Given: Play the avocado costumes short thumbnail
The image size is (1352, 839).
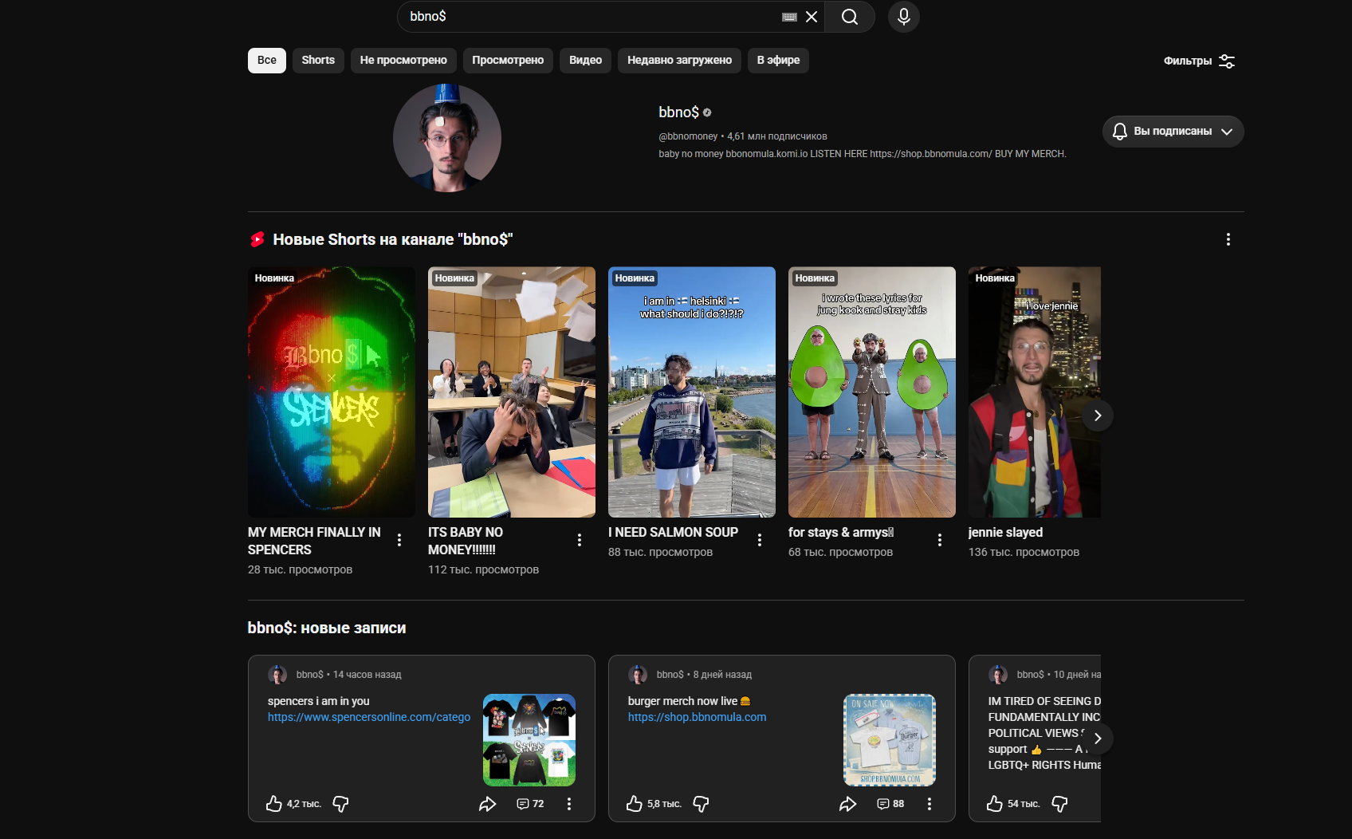Looking at the screenshot, I should tap(872, 392).
